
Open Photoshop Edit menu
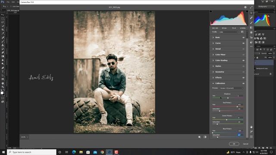[13, 2]
